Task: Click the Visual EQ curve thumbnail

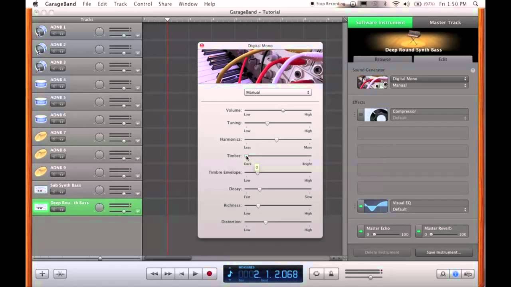Action: 376,206
